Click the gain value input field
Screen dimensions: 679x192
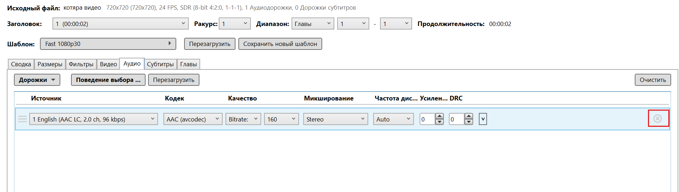coord(427,119)
